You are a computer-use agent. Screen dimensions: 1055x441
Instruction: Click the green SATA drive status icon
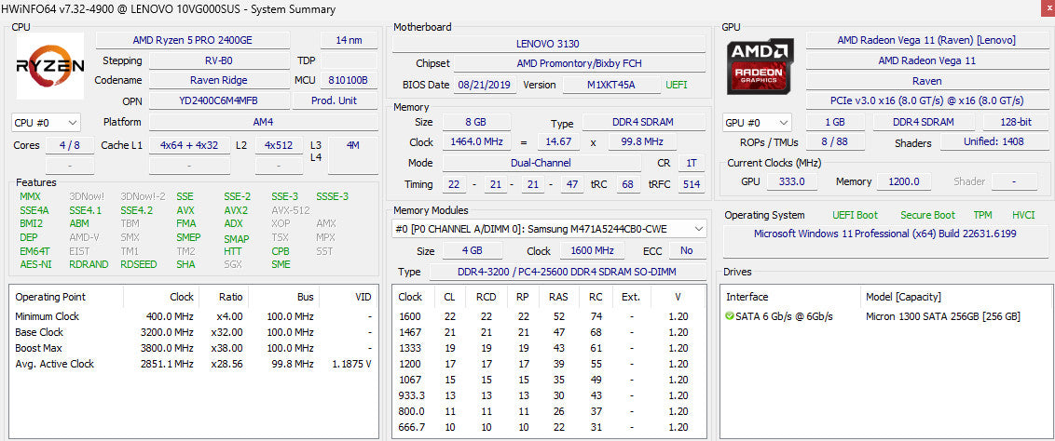(x=730, y=316)
